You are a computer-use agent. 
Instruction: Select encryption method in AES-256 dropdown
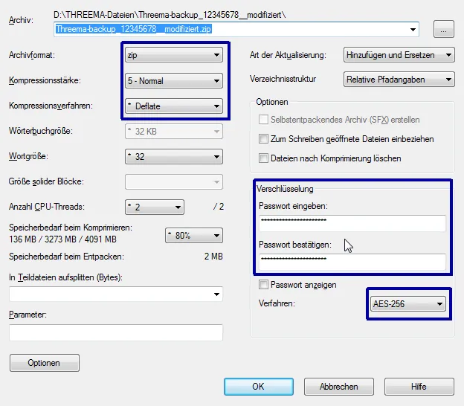pyautogui.click(x=408, y=303)
